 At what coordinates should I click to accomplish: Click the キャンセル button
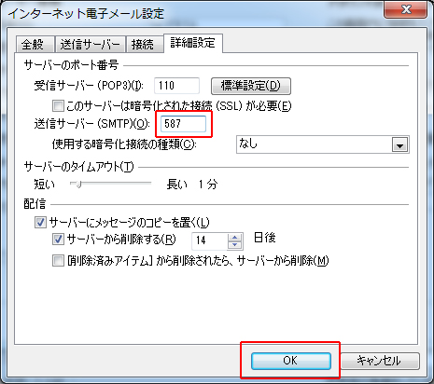(380, 361)
